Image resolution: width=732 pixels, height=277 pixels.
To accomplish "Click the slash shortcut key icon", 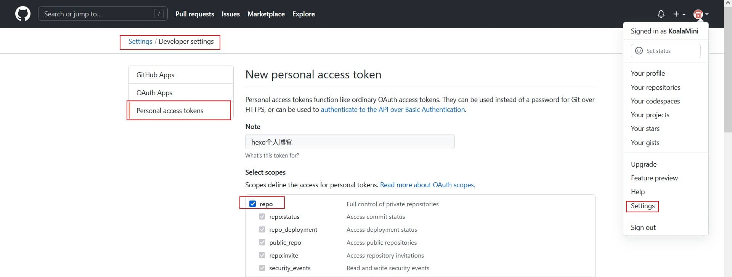I will pyautogui.click(x=159, y=14).
